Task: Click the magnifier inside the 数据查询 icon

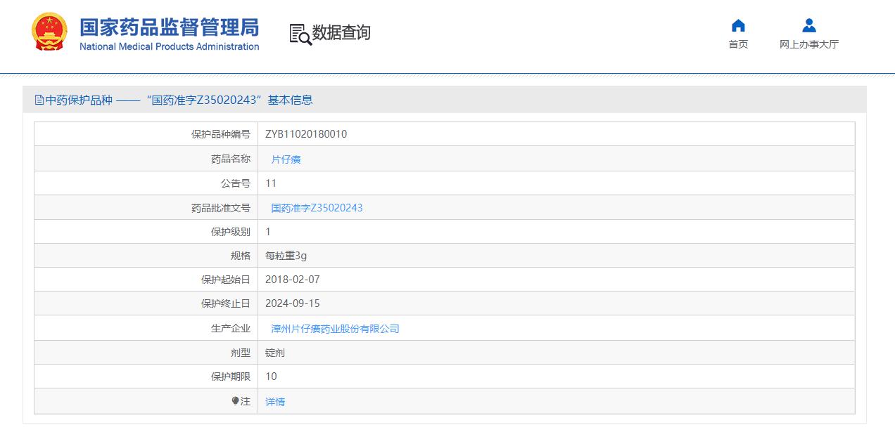Action: click(x=303, y=38)
